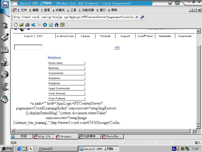Refresh the page from the toolbar

coord(51,25)
